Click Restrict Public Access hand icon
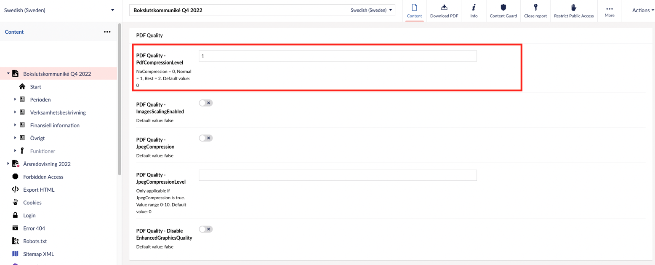The height and width of the screenshot is (265, 655). 573,8
